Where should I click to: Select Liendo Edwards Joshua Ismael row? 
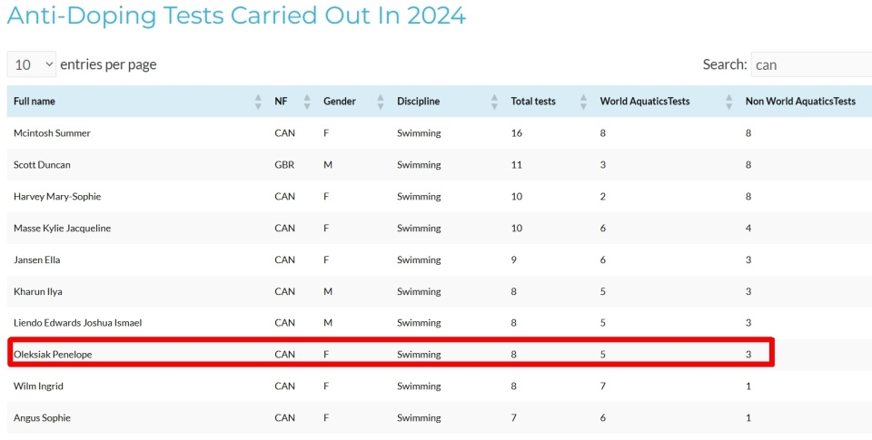click(x=440, y=323)
